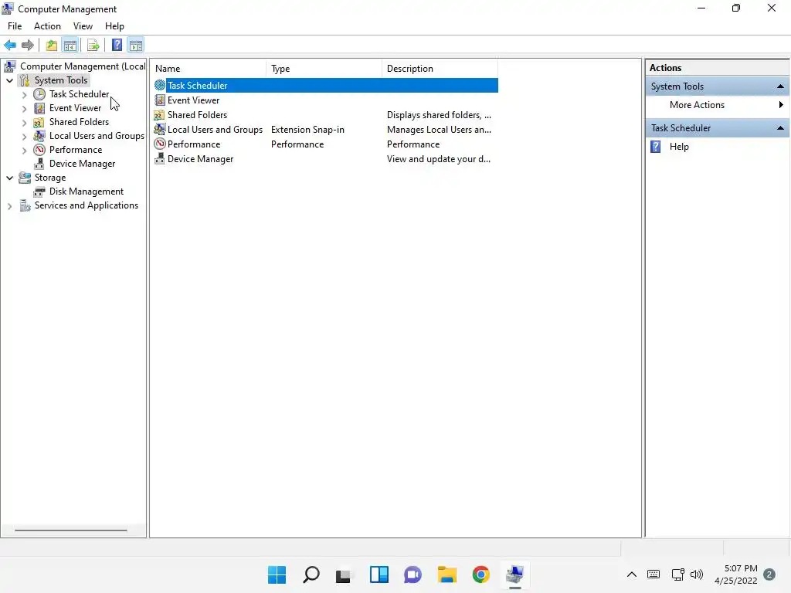The image size is (791, 593).
Task: Expand Local Users and Groups node
Action: (x=24, y=136)
